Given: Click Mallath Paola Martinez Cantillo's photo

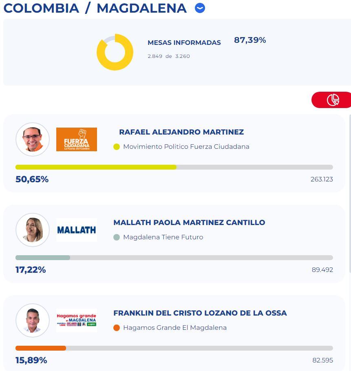Looking at the screenshot, I should [33, 230].
